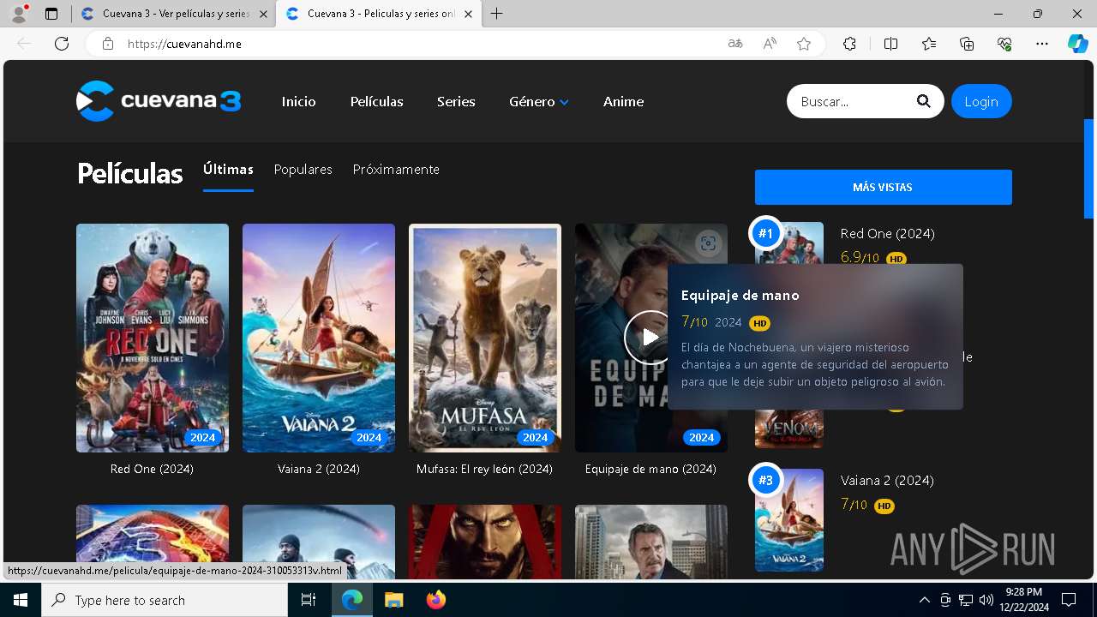The image size is (1097, 617).
Task: Click the poster corner icon on Equipaje de mano
Action: [708, 243]
